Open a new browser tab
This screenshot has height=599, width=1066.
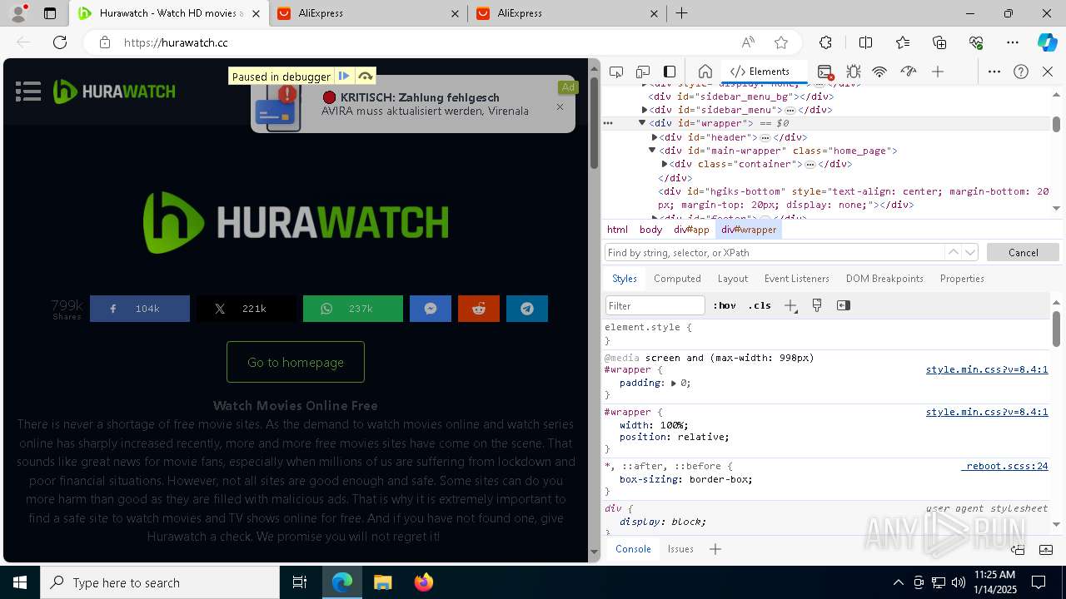point(681,13)
